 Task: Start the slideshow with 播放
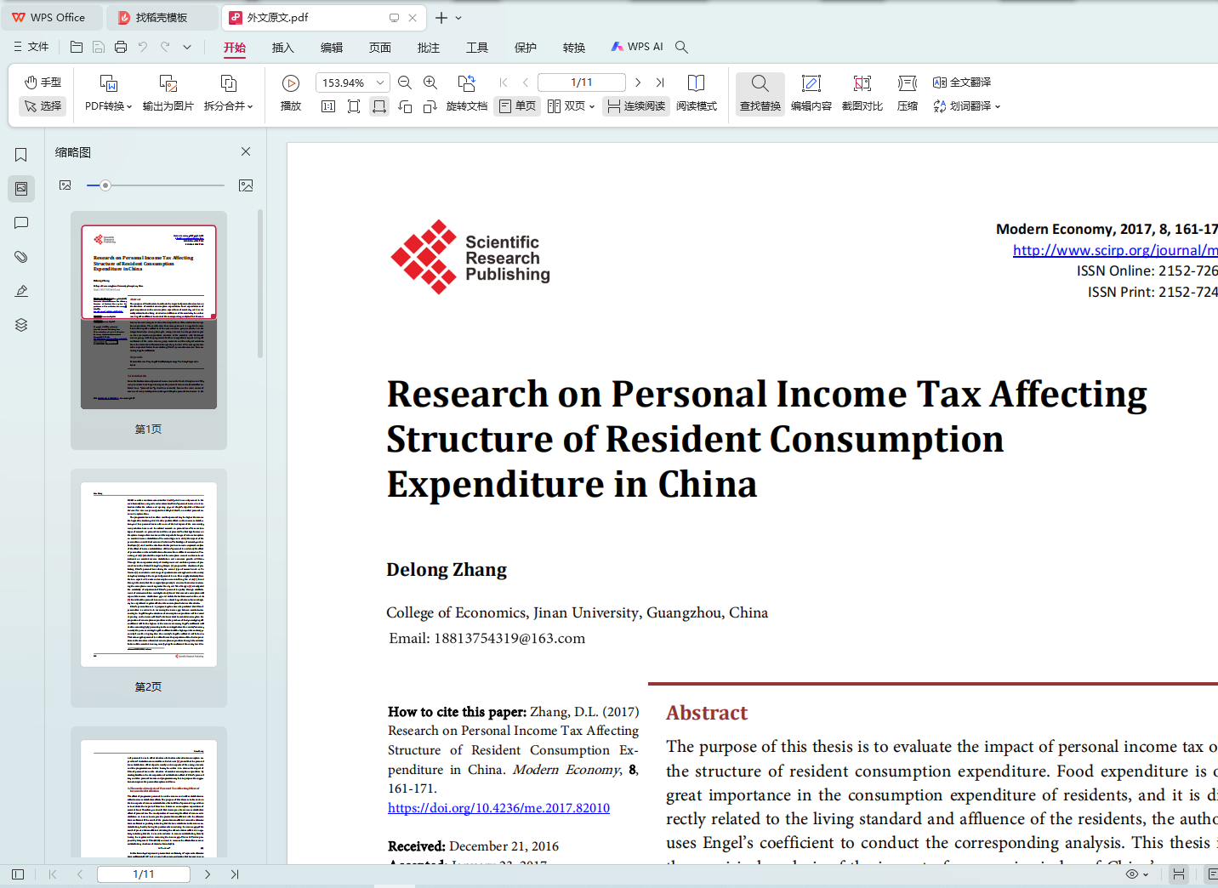point(291,92)
